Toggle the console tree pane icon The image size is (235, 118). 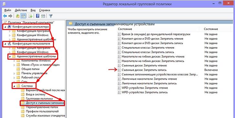[23, 16]
